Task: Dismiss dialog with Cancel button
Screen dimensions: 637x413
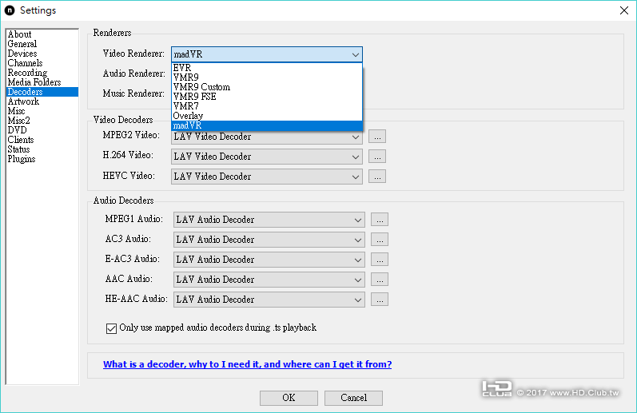Action: [x=353, y=398]
